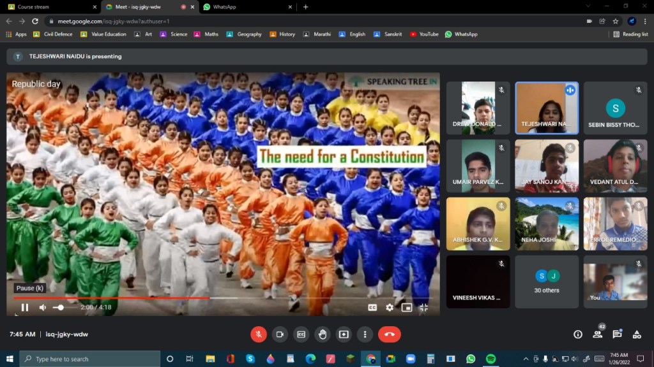Open Meet more options menu
Image resolution: width=654 pixels, height=367 pixels.
pyautogui.click(x=365, y=334)
